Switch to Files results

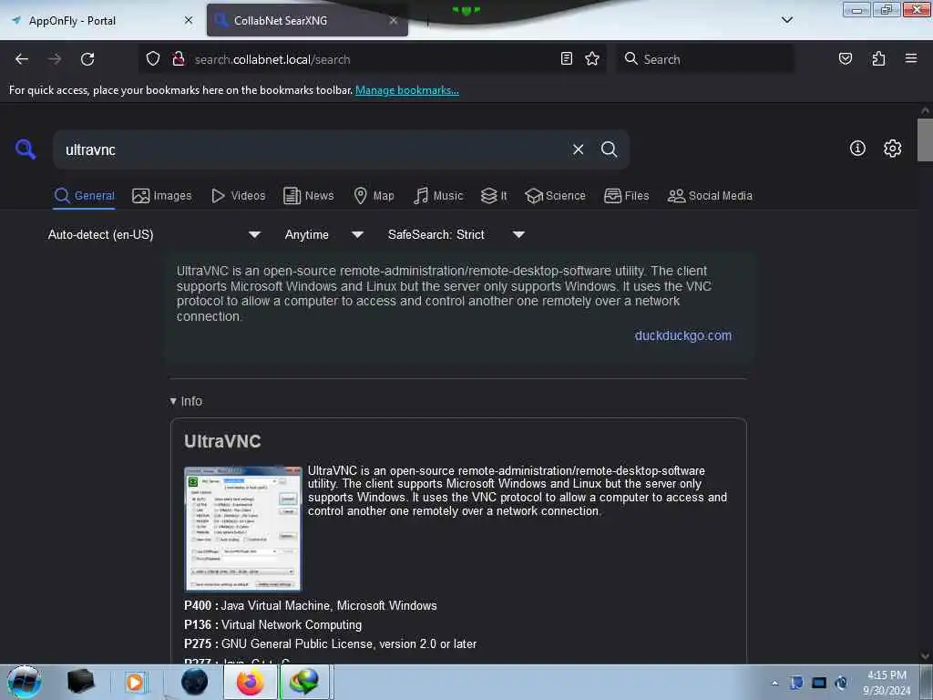pyautogui.click(x=626, y=196)
